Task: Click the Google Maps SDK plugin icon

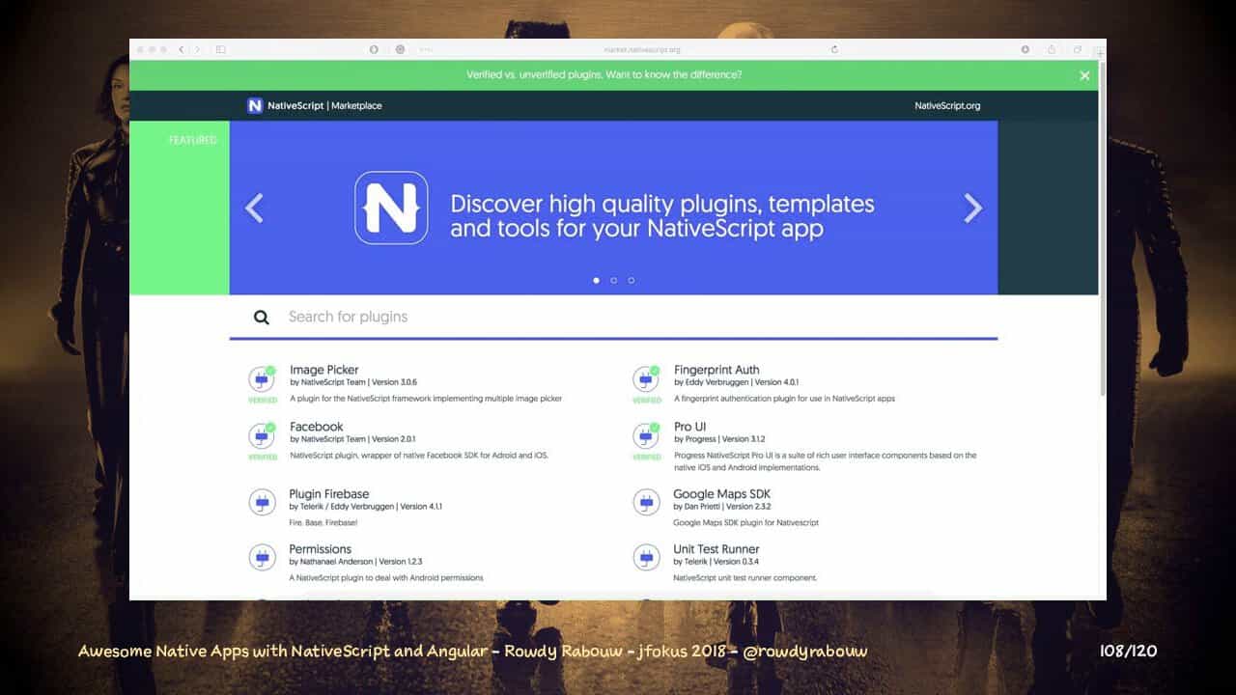Action: point(646,502)
